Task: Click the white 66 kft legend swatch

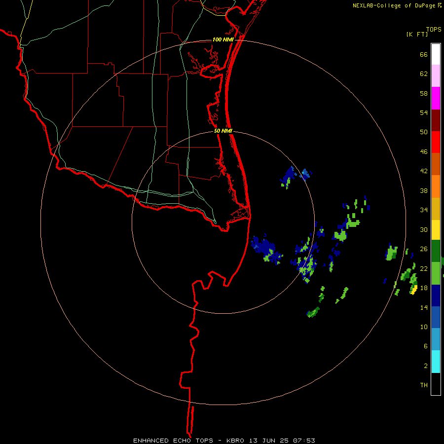Action: click(436, 54)
